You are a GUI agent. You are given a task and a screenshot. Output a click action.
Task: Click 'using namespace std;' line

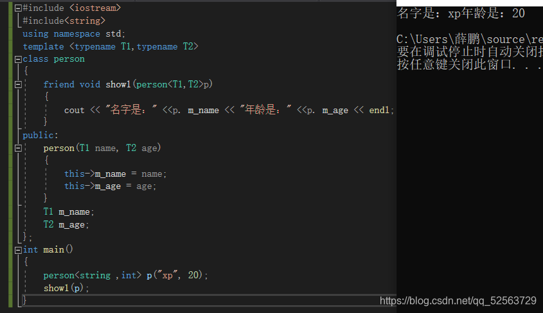(74, 33)
